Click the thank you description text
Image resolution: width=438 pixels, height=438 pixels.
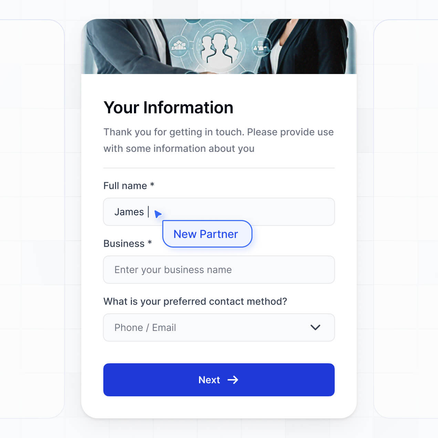(218, 140)
